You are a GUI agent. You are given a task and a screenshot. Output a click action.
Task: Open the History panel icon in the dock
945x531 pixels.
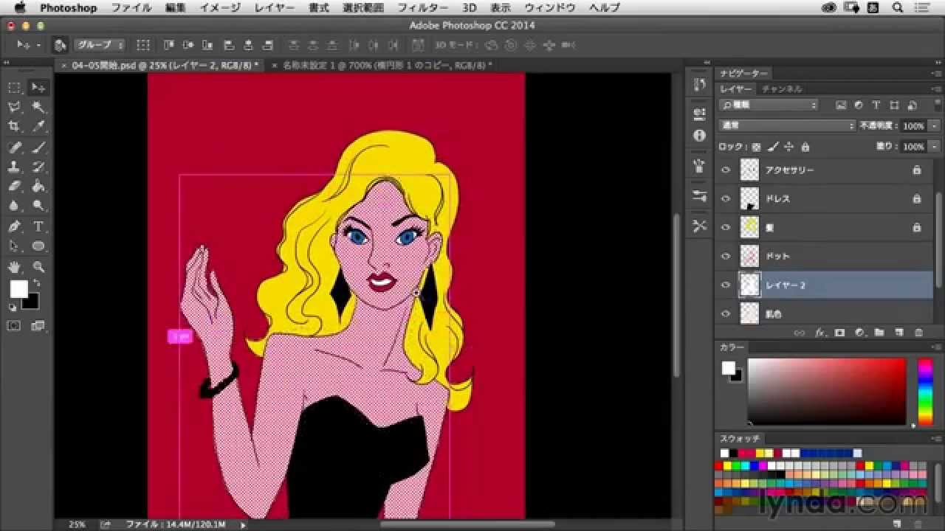click(x=699, y=85)
